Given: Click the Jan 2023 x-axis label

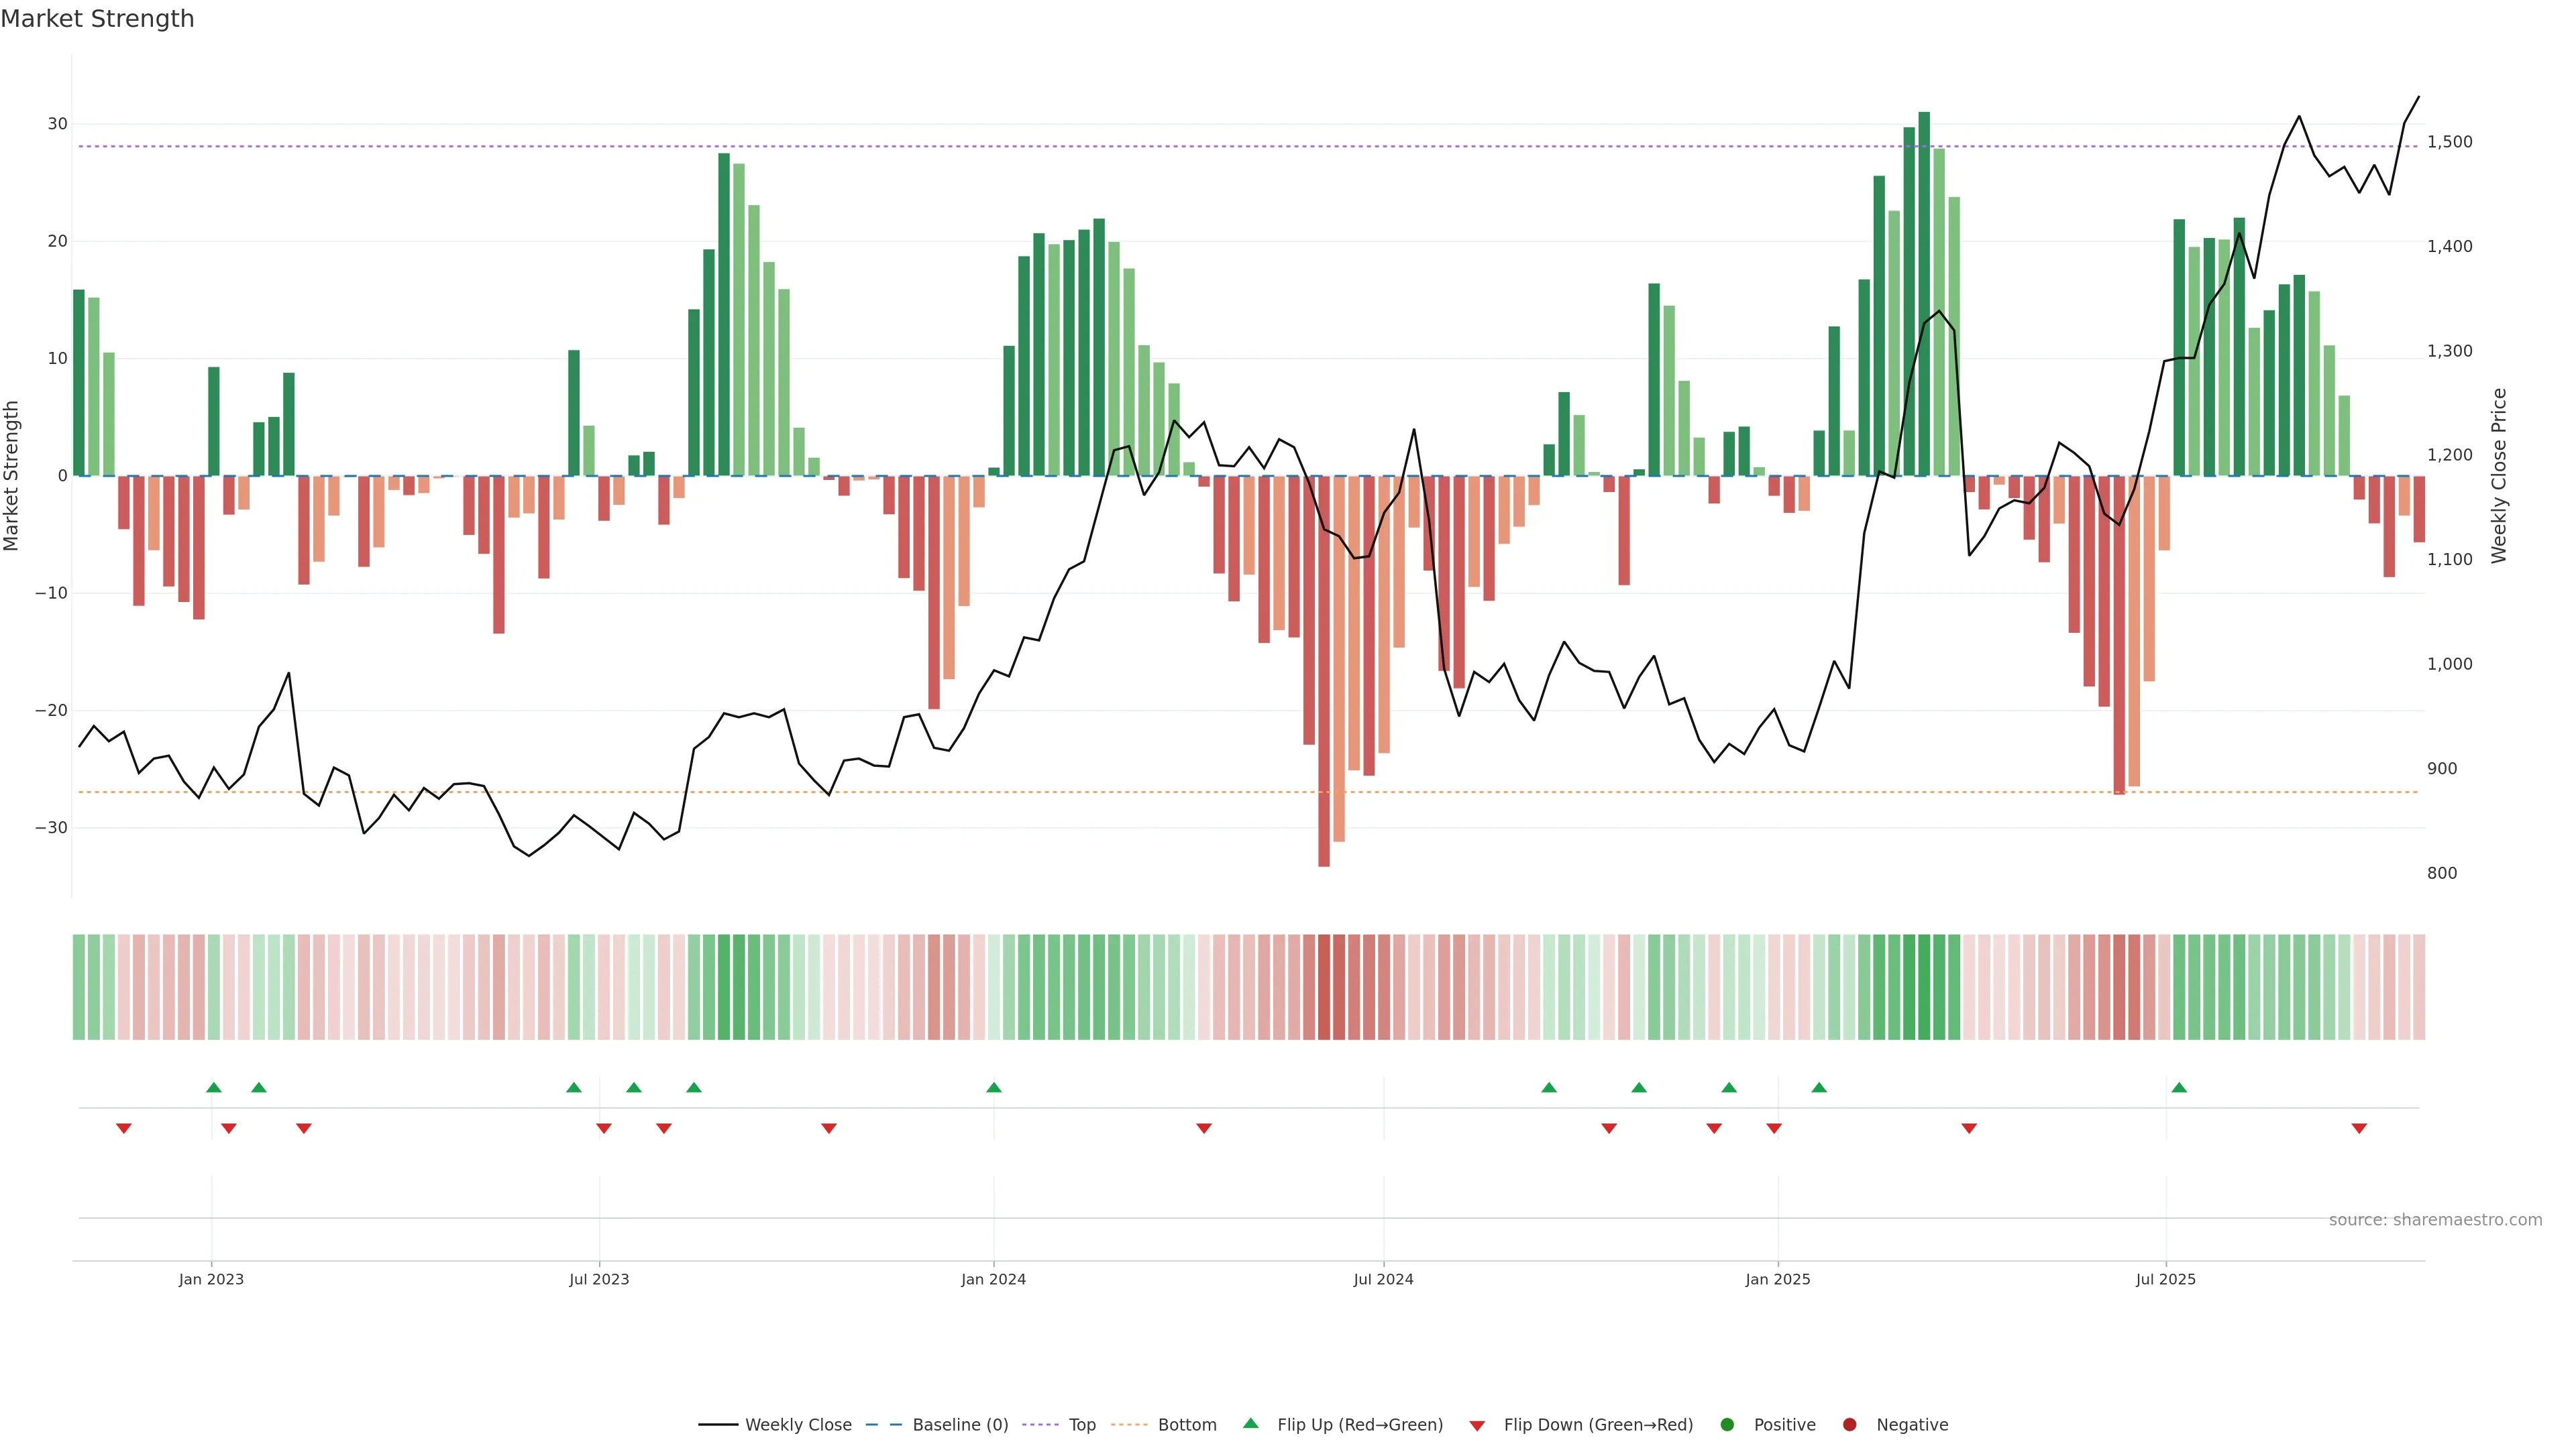Looking at the screenshot, I should point(211,1279).
